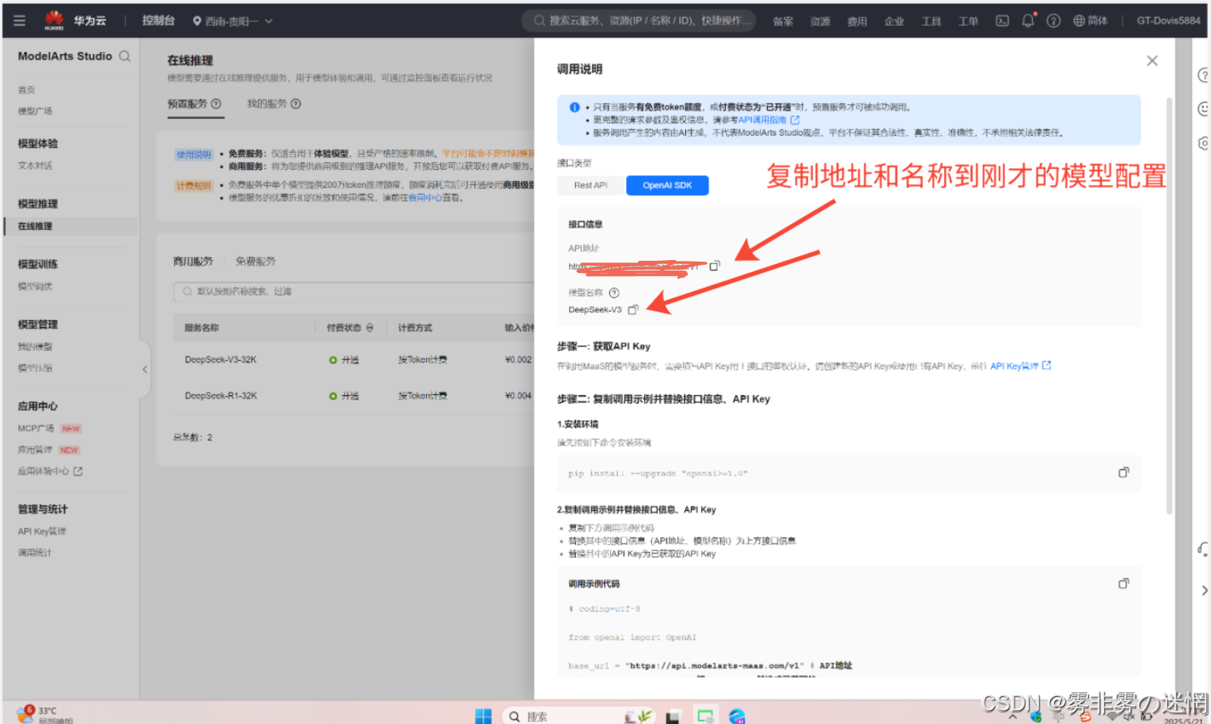Copy the DeepSeek-V3 model name

[633, 309]
